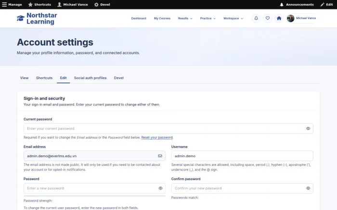The image size is (337, 210).
Task: Open the Devel tab under Account settings
Action: pyautogui.click(x=118, y=78)
